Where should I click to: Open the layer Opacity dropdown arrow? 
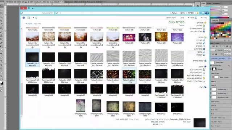click(x=230, y=50)
